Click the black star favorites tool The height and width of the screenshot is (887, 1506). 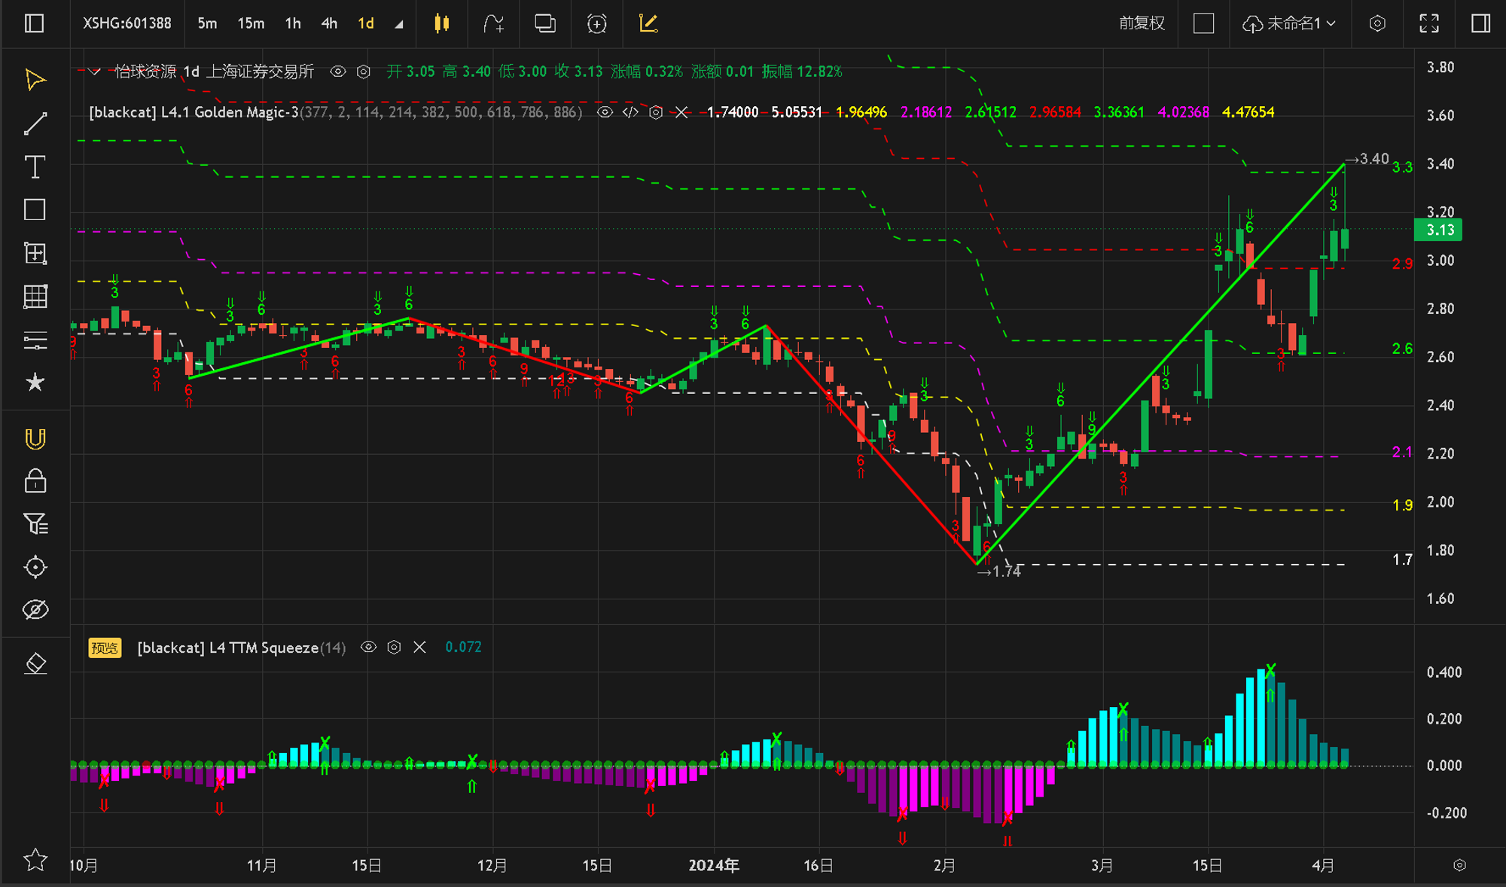35,383
